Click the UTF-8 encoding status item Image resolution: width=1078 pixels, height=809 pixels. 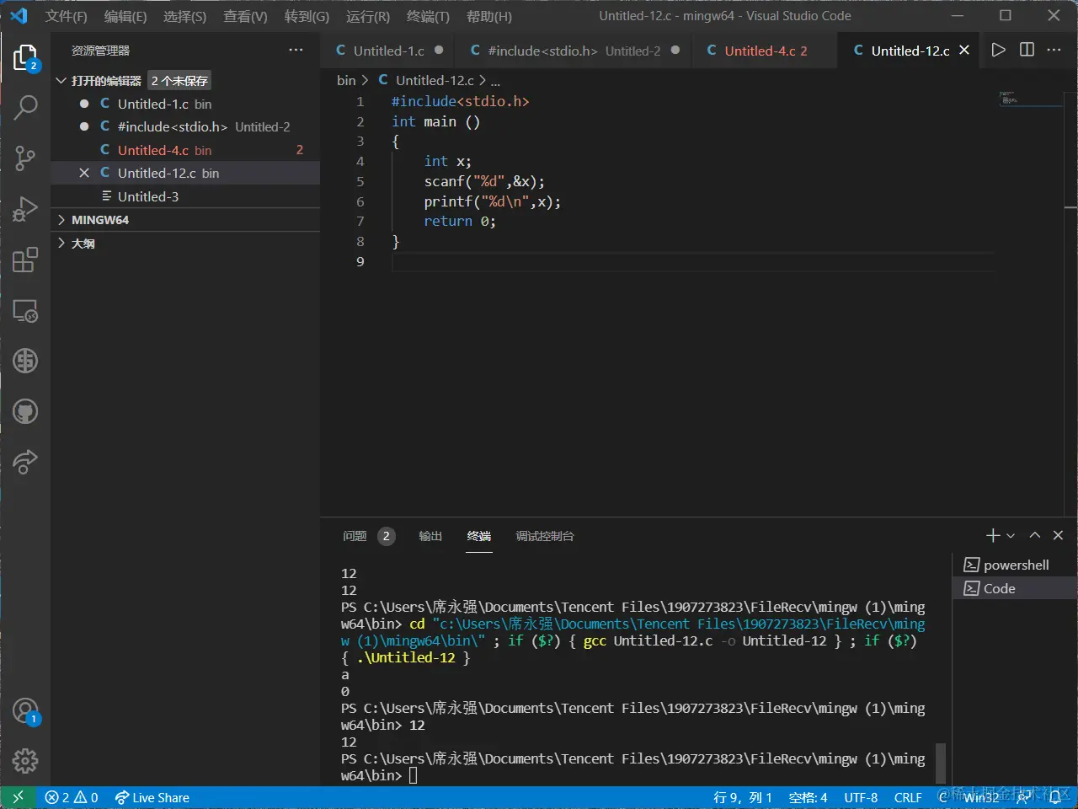click(860, 797)
